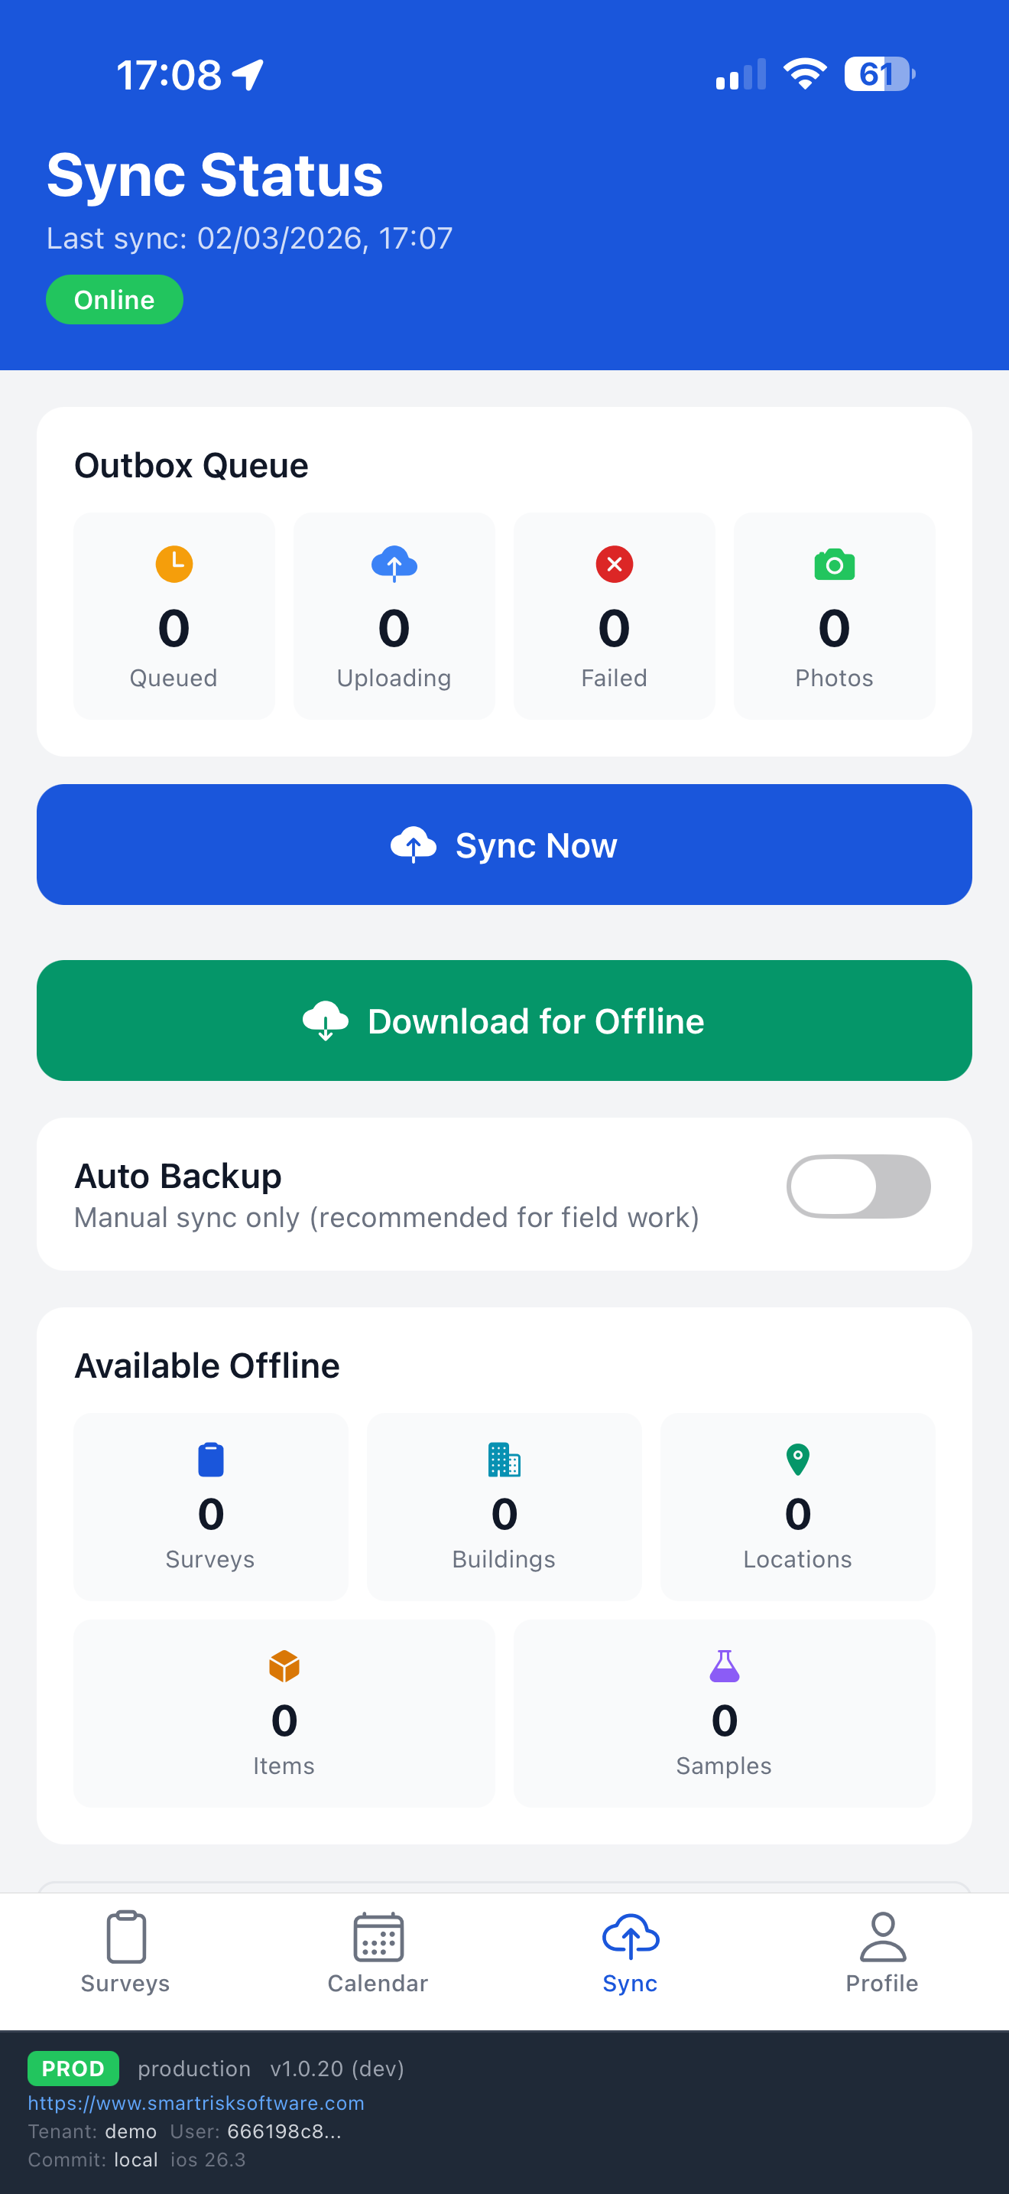The height and width of the screenshot is (2194, 1009).
Task: Tap the Locations offline count card
Action: pyautogui.click(x=798, y=1507)
